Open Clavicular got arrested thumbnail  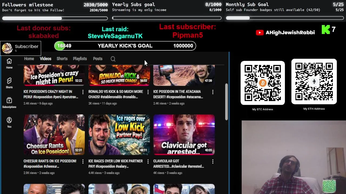tap(184, 135)
